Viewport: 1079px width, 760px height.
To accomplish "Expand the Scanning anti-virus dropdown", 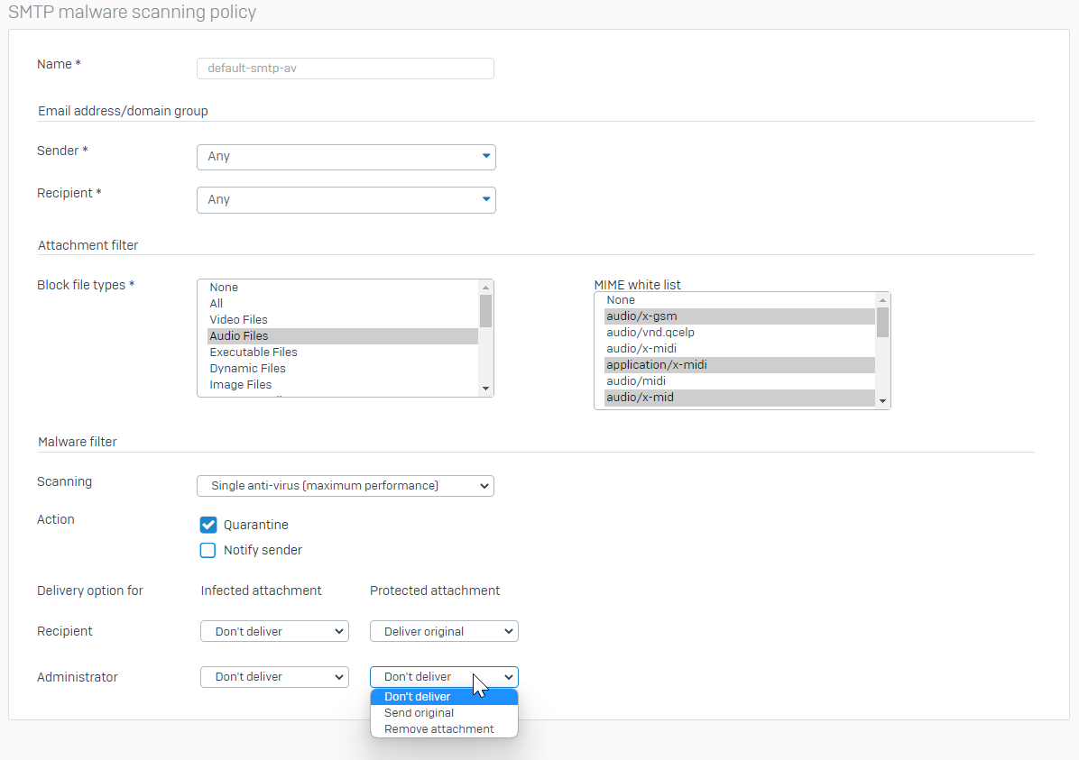I will 345,486.
